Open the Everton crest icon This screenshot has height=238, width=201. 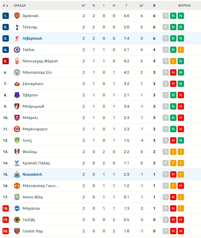pyautogui.click(x=17, y=95)
